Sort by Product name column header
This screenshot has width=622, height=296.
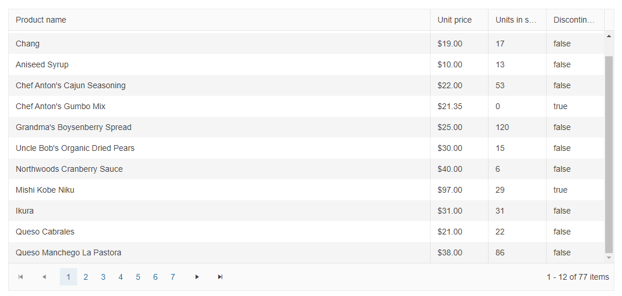(41, 20)
